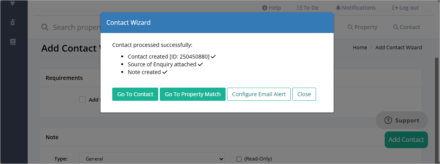Screen dimensions: 440x164
Task: Open the Notifications bell
Action: point(355,8)
